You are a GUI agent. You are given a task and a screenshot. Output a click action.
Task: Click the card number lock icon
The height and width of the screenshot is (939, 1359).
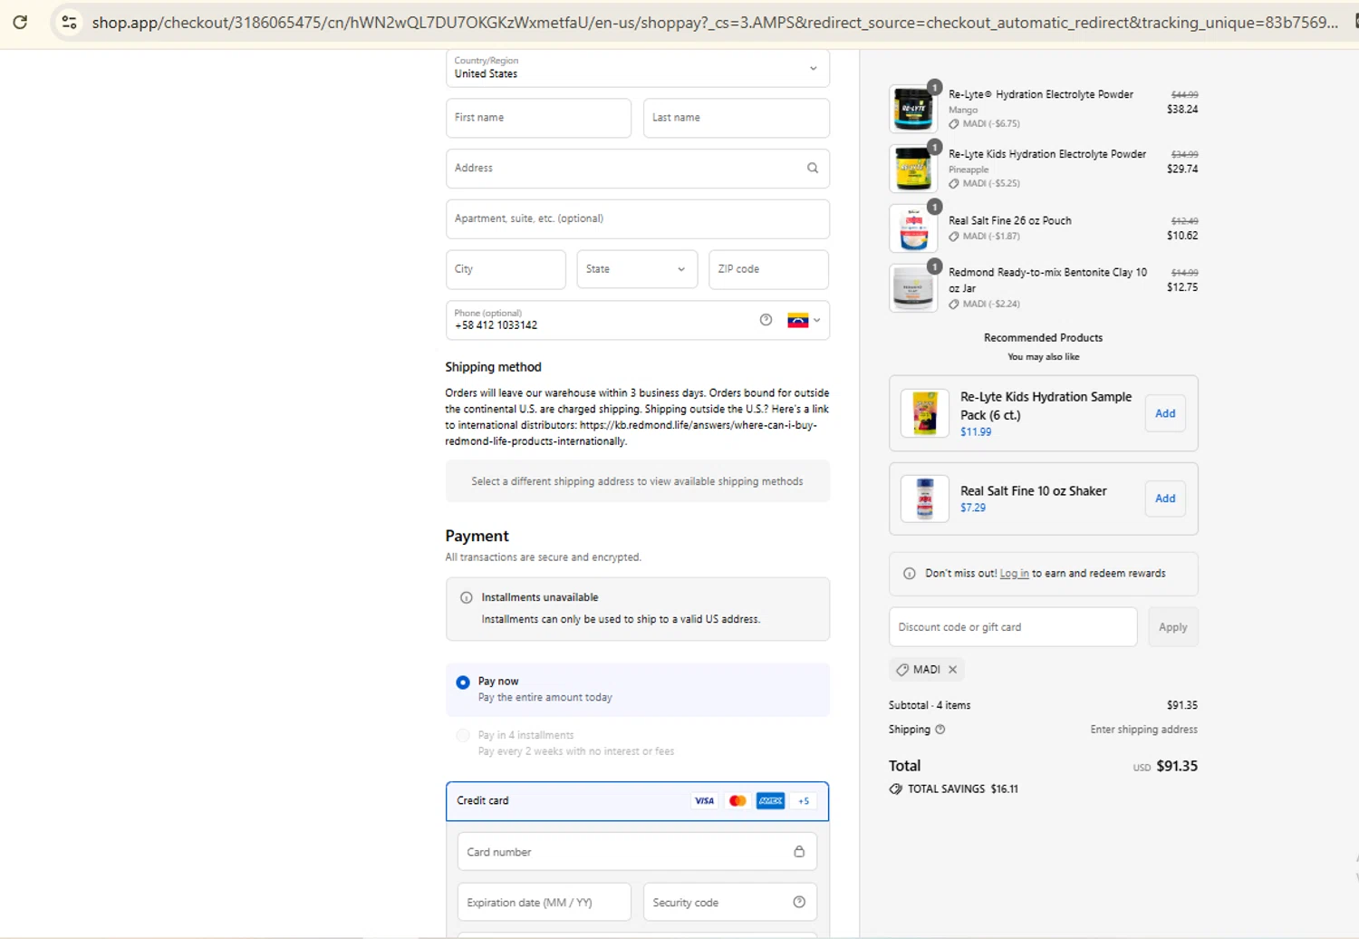click(799, 851)
